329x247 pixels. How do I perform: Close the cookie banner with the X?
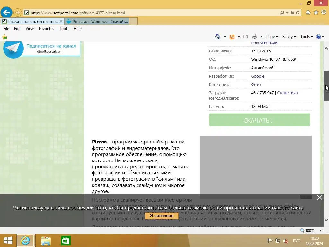(320, 197)
